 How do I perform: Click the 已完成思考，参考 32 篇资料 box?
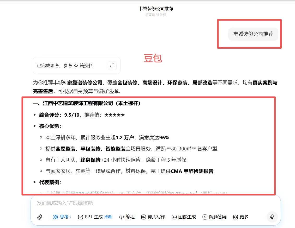coord(77,66)
